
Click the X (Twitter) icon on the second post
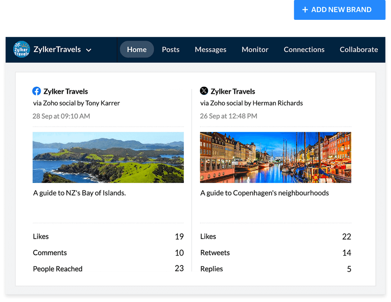[204, 91]
